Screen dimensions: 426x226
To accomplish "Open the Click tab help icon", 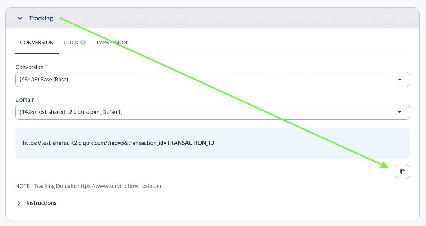I will (83, 42).
